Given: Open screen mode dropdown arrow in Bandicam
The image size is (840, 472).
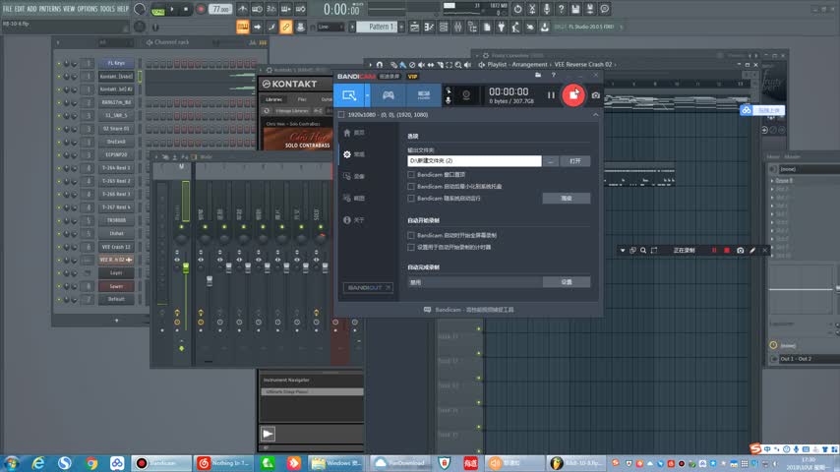Looking at the screenshot, I should 368,95.
